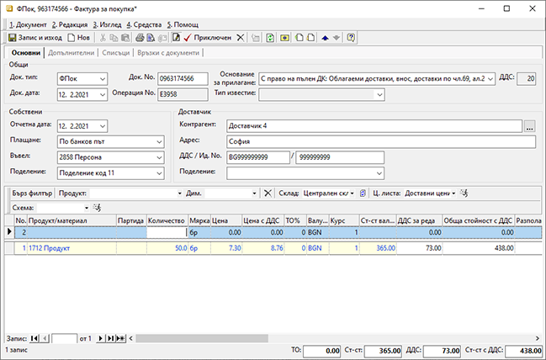Switch to the Връзки с документи tab

click(x=167, y=53)
